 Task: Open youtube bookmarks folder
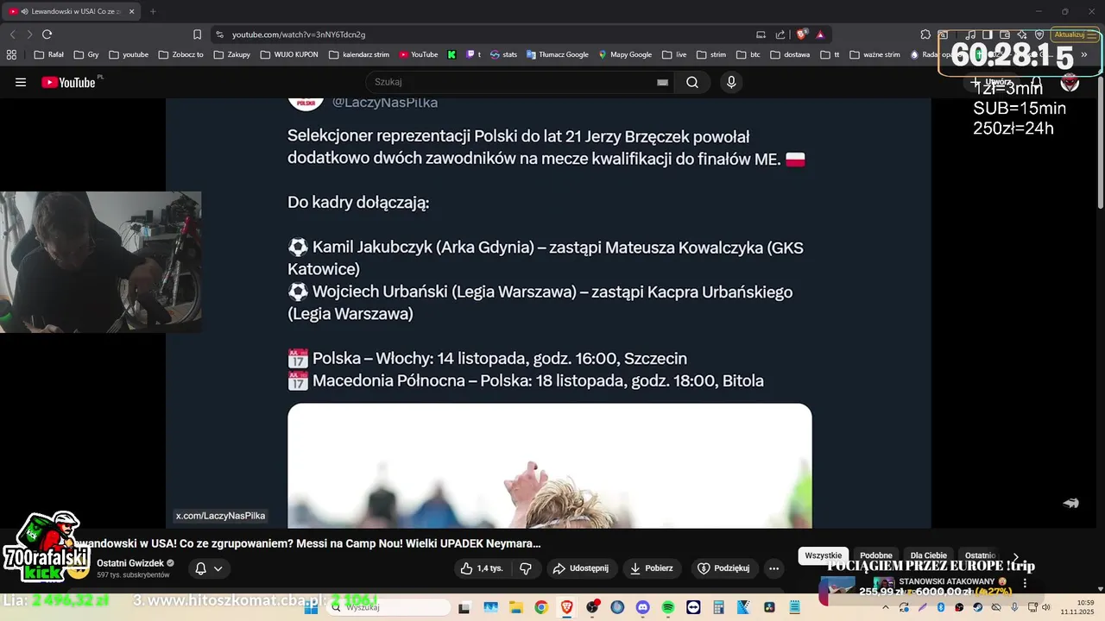tap(129, 54)
